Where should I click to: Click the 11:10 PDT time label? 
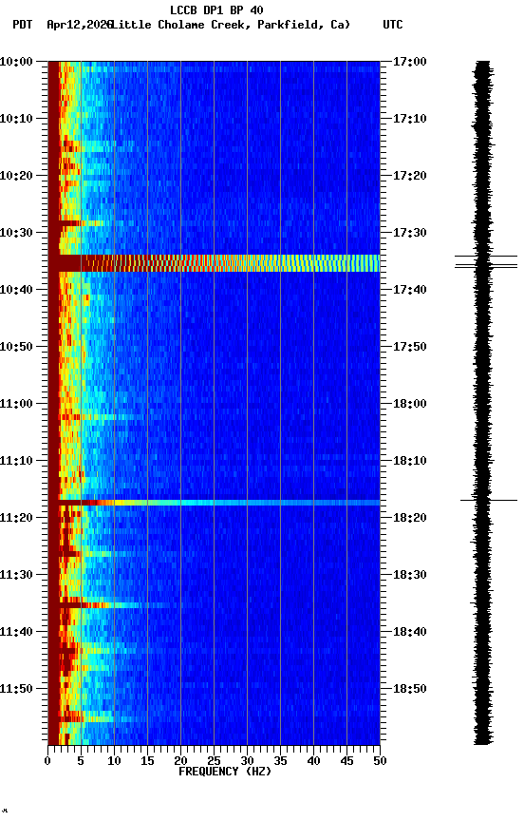click(16, 461)
